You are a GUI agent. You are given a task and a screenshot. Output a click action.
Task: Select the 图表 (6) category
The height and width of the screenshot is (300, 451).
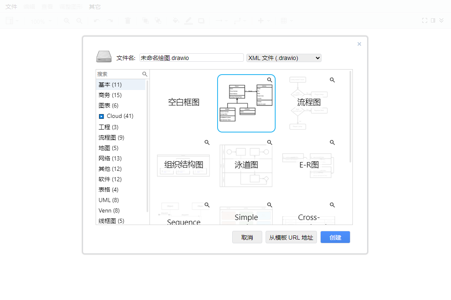(x=121, y=105)
